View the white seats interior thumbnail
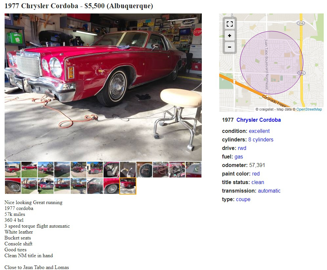 tap(111, 170)
